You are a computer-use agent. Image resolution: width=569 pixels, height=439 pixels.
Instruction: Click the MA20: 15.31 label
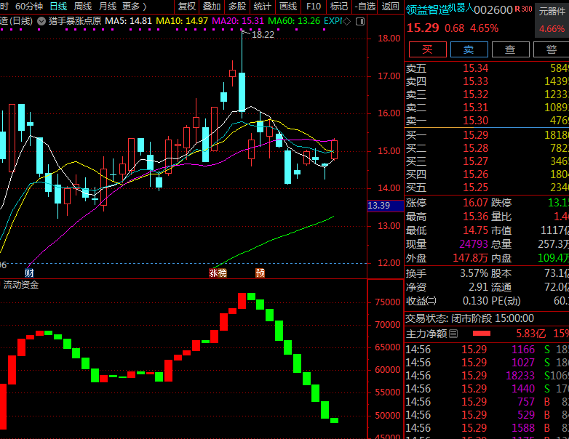tap(238, 21)
